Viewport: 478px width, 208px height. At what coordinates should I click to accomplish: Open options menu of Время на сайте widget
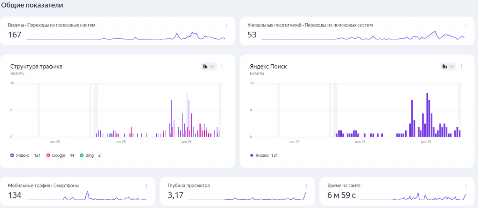click(x=466, y=186)
